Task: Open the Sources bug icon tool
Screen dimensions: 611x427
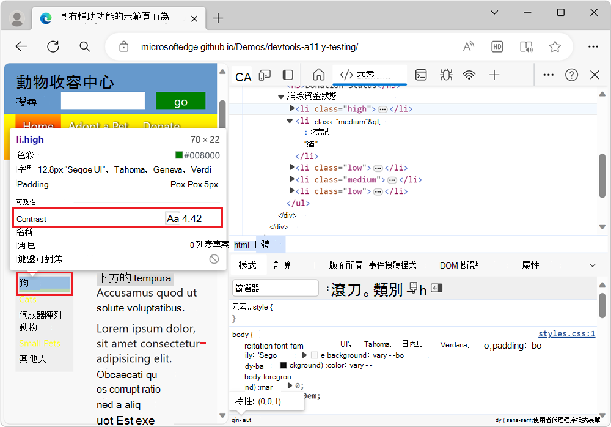Action: click(x=446, y=75)
